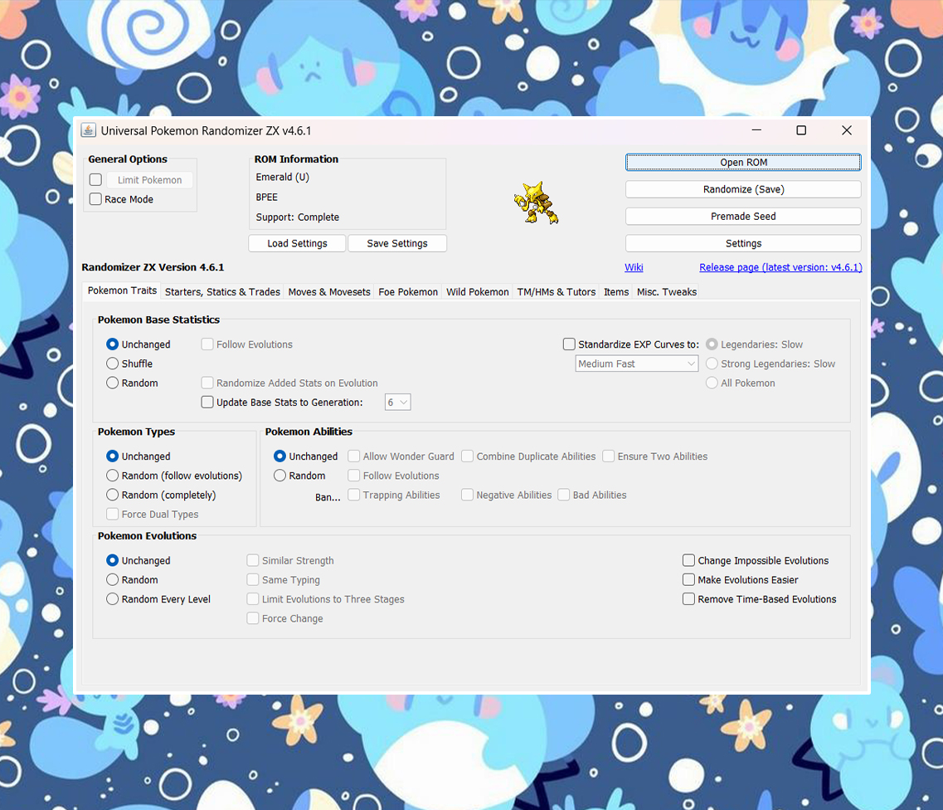This screenshot has height=810, width=943.
Task: Open the Medium Fast EXP curve dropdown
Action: coord(636,364)
